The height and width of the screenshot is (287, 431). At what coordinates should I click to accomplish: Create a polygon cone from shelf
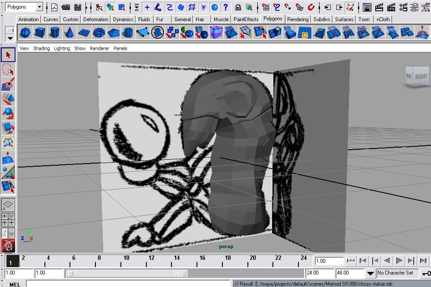tap(69, 32)
